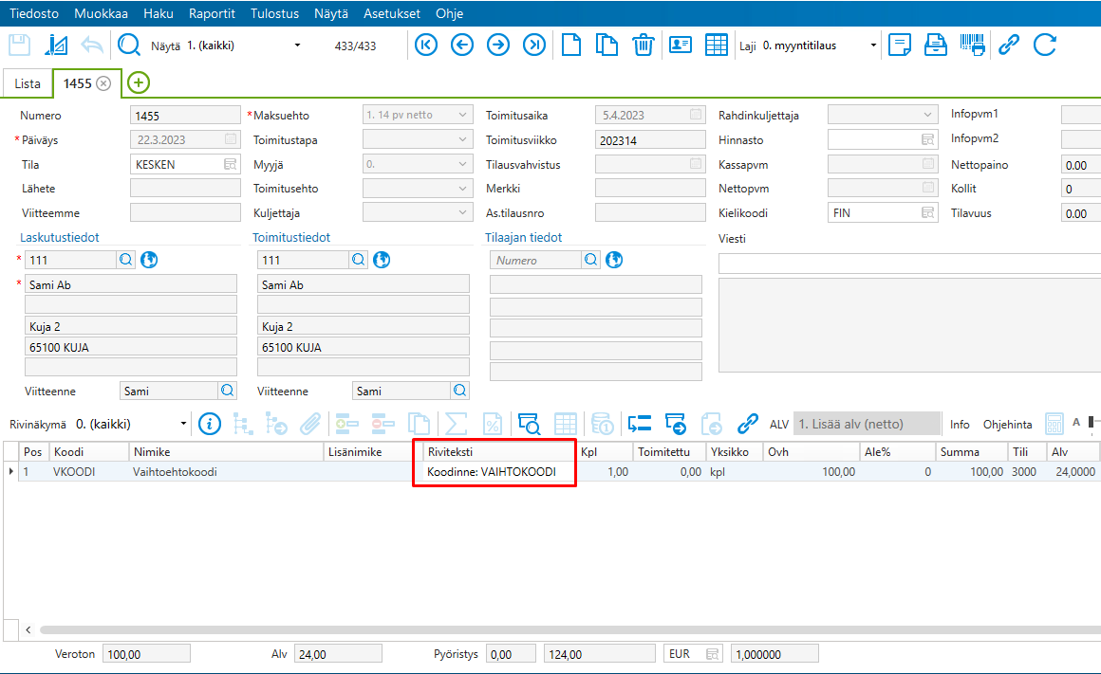
Task: Open the Raportit menu
Action: pyautogui.click(x=212, y=14)
